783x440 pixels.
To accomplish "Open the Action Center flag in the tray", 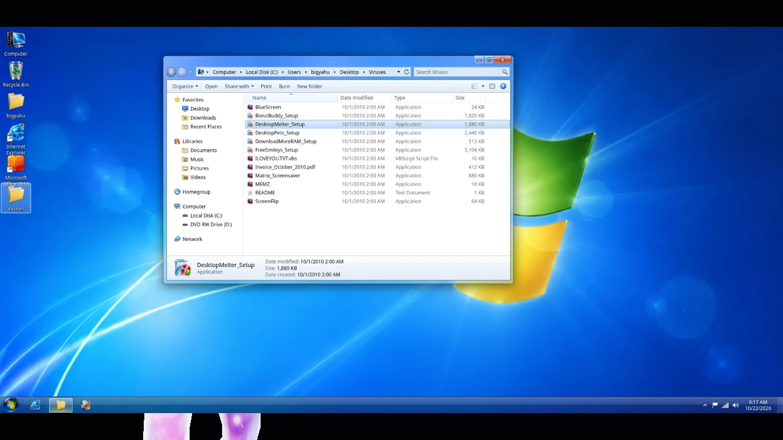I will point(714,405).
